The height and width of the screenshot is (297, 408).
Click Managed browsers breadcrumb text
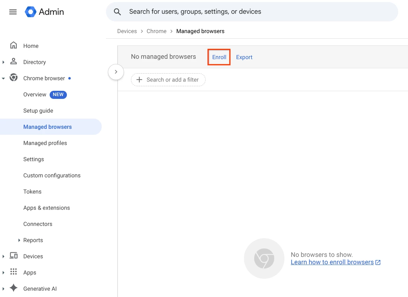pyautogui.click(x=200, y=31)
